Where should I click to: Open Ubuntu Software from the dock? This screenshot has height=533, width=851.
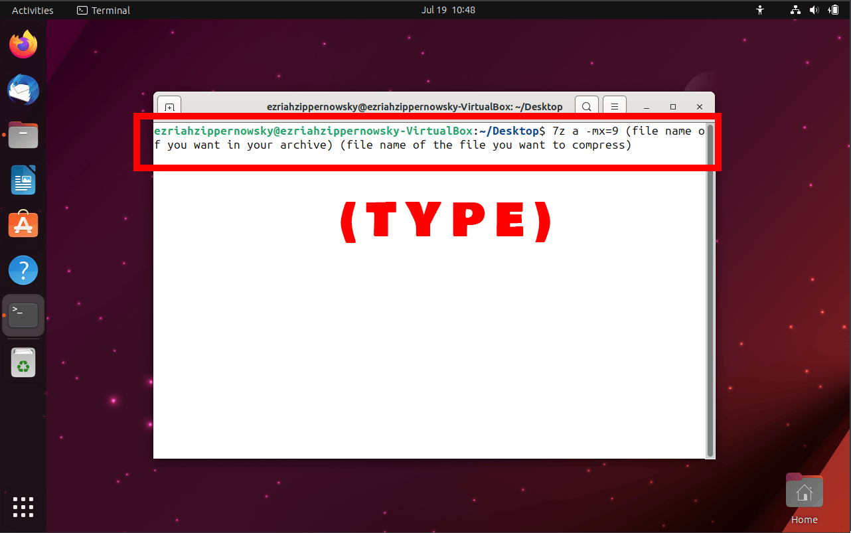point(23,224)
